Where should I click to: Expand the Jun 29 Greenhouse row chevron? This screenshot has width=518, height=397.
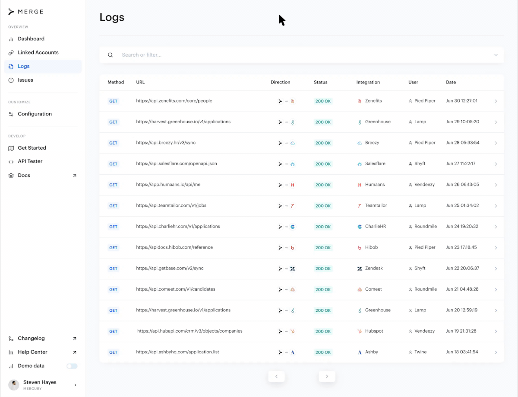click(x=496, y=122)
